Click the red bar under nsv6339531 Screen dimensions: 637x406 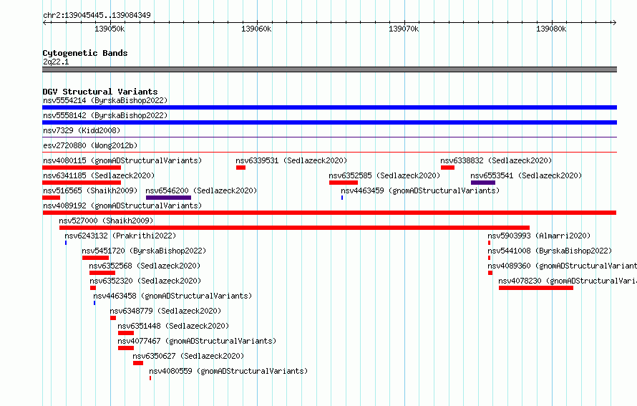coord(241,168)
